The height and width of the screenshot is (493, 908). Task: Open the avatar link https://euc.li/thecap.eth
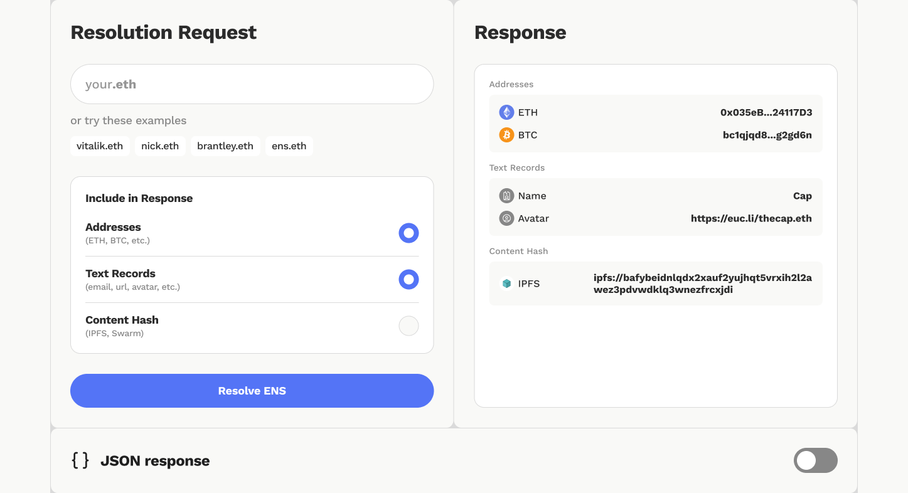tap(751, 218)
